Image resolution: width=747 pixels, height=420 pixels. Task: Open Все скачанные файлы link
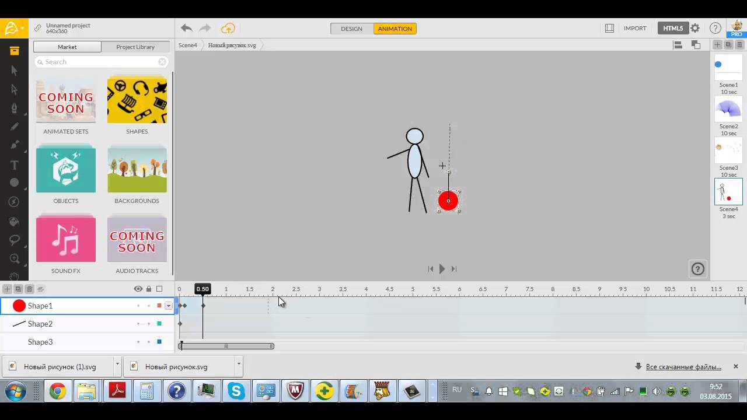point(683,366)
